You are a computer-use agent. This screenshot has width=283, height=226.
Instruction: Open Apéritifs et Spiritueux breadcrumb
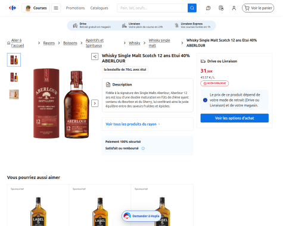(95, 43)
